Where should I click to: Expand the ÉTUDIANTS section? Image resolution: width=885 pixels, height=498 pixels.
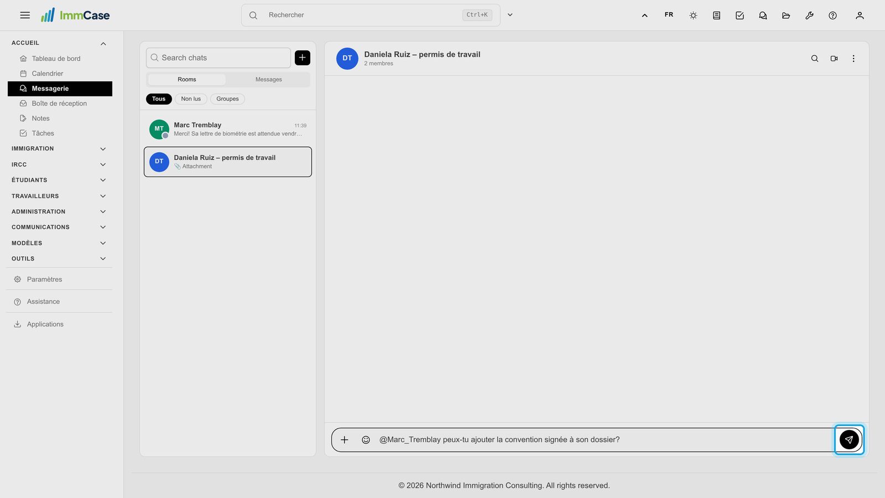tap(59, 180)
